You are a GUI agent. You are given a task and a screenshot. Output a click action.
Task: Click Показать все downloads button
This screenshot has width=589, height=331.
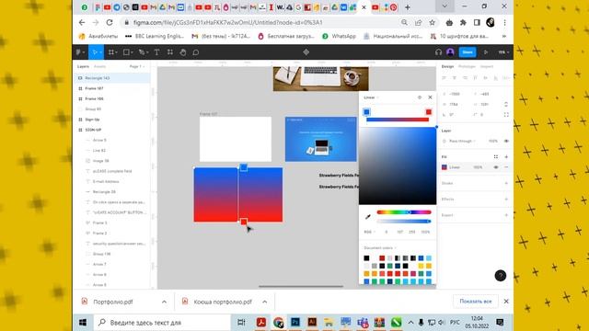(476, 302)
